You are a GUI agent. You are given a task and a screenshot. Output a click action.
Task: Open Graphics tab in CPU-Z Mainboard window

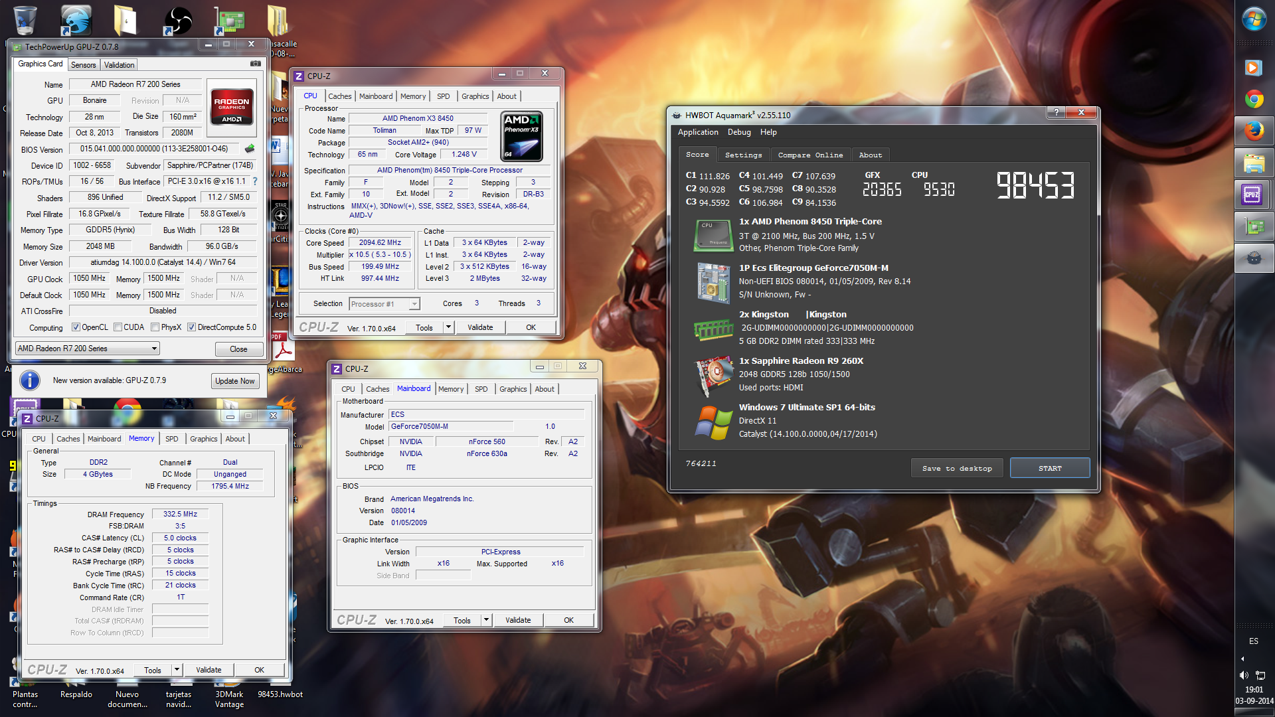click(513, 389)
